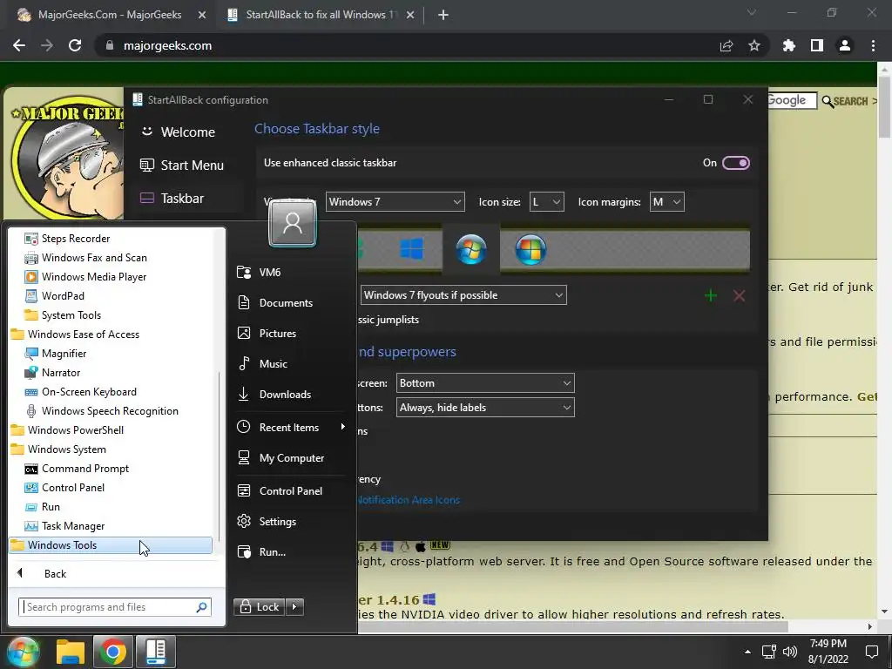The image size is (892, 669).
Task: Toggle the enhanced classic taskbar switch
Action: (x=735, y=163)
